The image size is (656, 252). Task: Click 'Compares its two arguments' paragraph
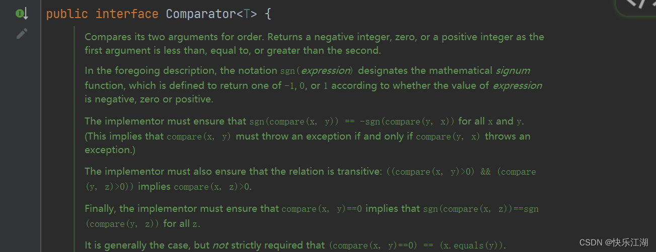click(x=314, y=44)
